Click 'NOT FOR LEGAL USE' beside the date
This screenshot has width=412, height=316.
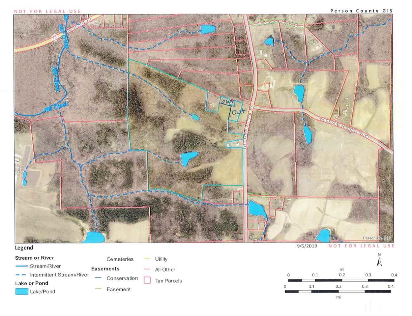click(x=361, y=246)
